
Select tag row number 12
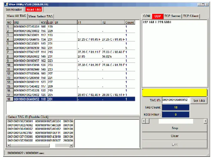coord(71,74)
